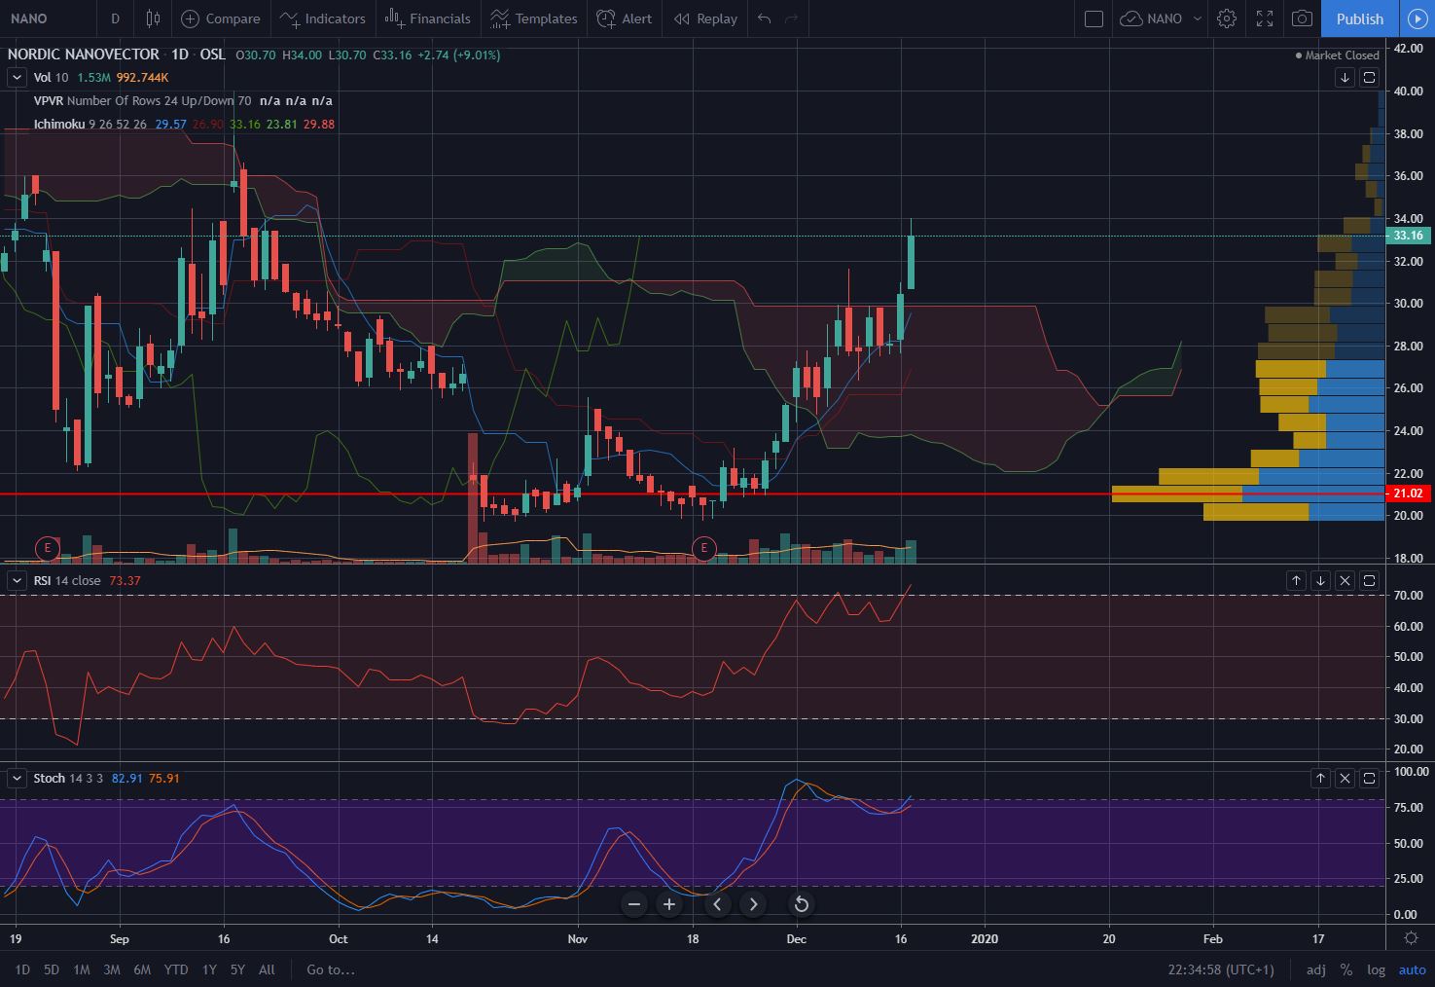
Task: Open chart settings gear in top toolbar
Action: click(x=1227, y=18)
